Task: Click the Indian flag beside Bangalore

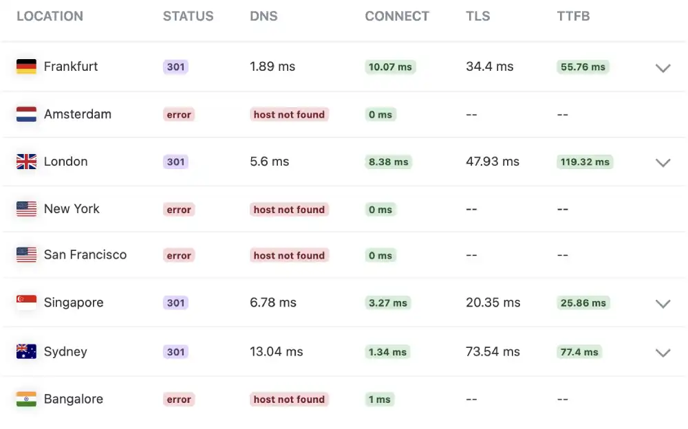Action: [26, 399]
